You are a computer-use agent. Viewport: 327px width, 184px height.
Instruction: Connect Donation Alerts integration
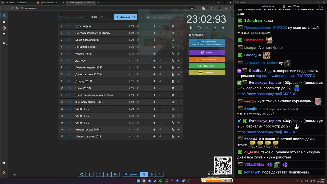pos(207,59)
